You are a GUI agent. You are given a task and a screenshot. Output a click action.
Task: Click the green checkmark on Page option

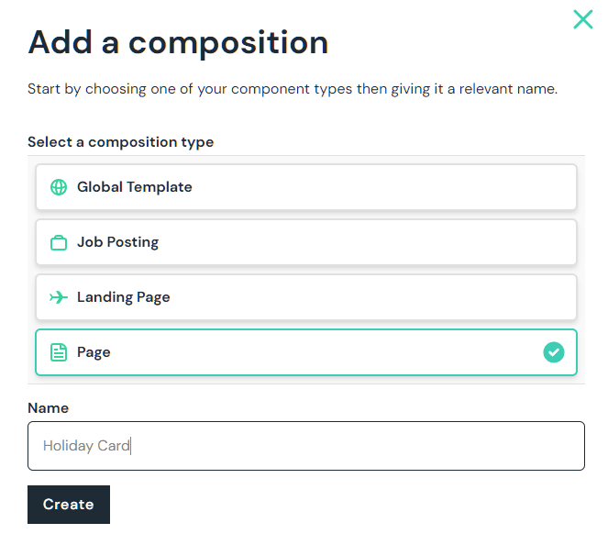click(554, 352)
